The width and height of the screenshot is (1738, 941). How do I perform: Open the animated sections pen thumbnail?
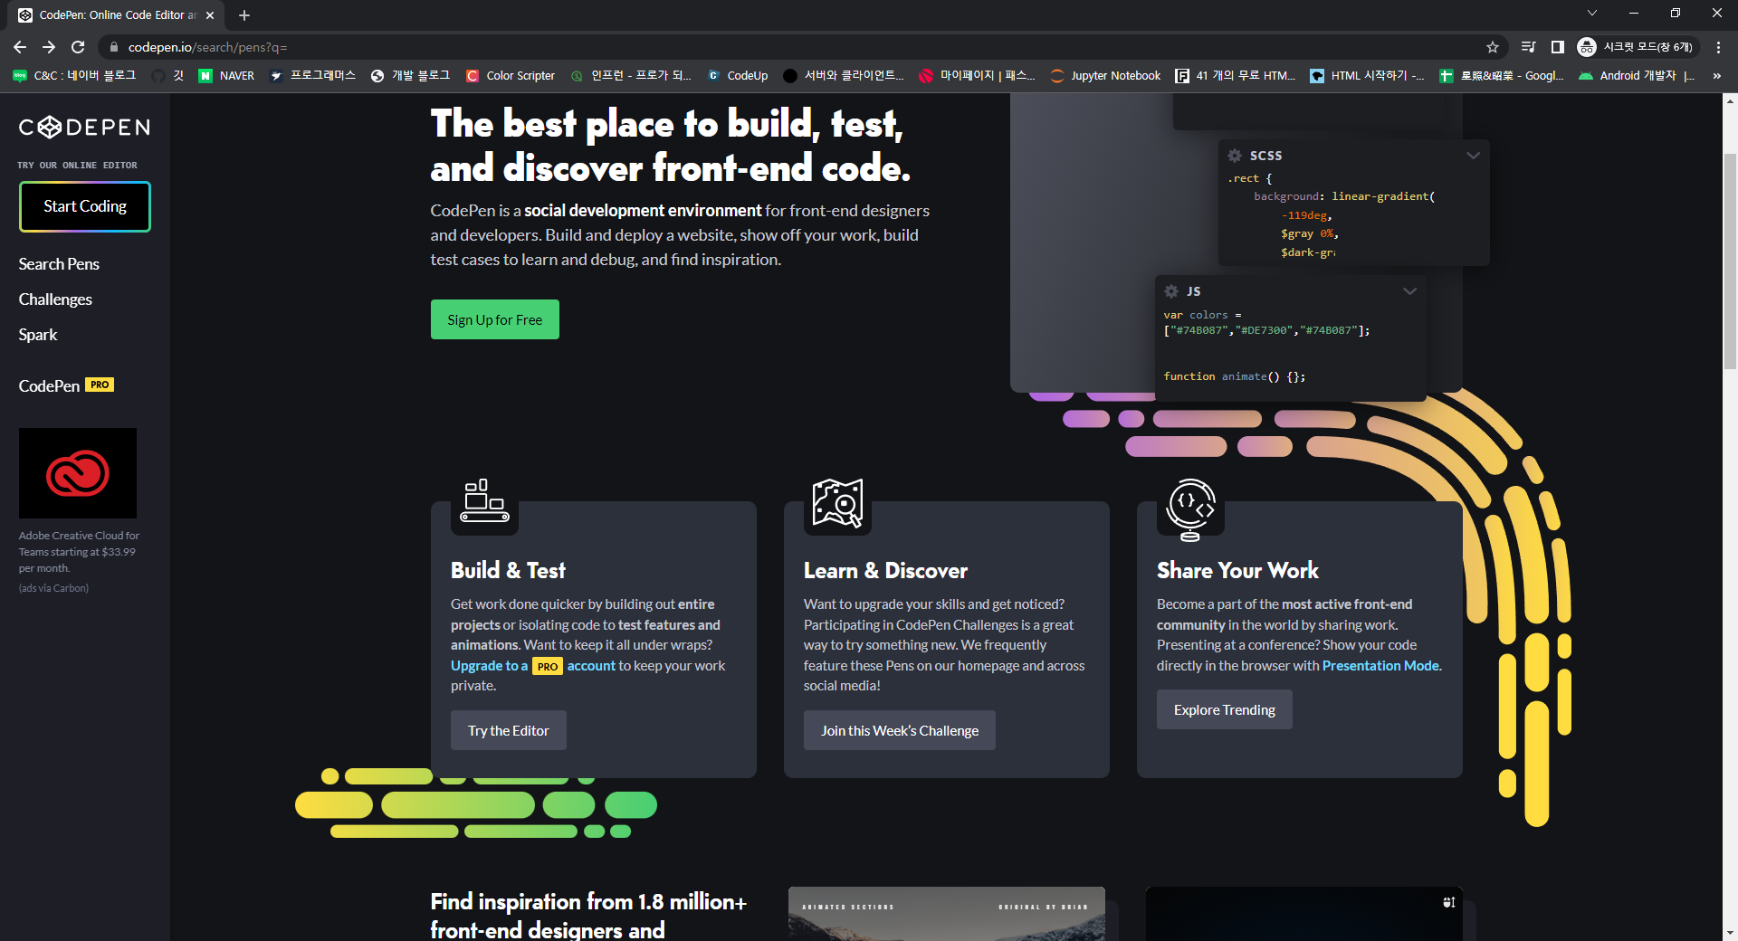coord(947,914)
